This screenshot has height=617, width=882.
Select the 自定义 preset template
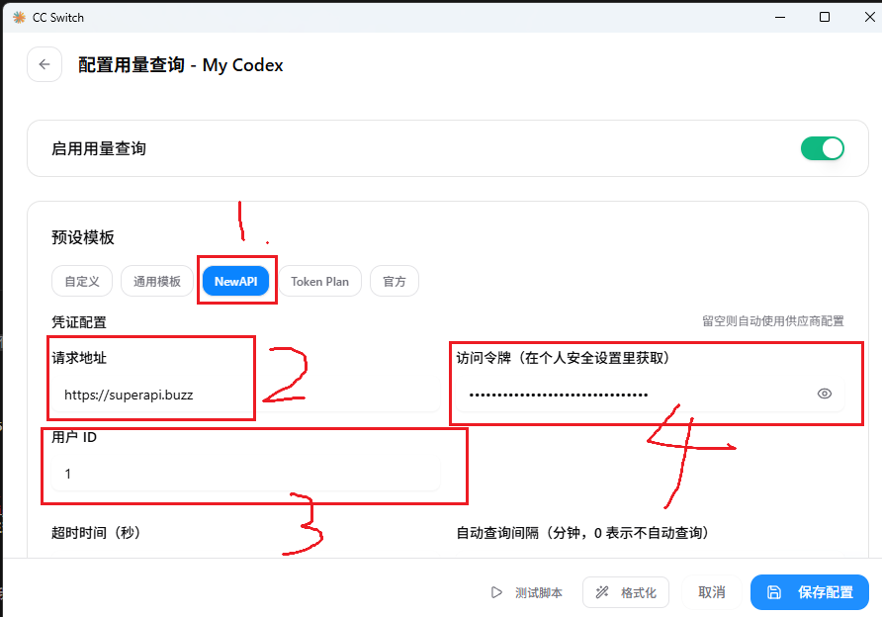pyautogui.click(x=82, y=281)
